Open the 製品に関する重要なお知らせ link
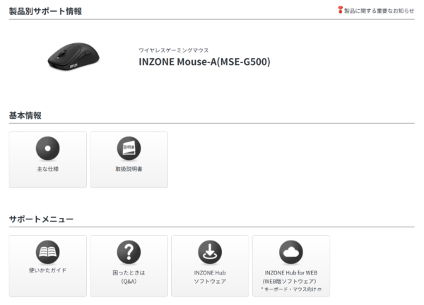This screenshot has height=305, width=424. pos(379,11)
